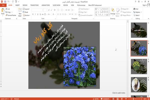Toggle Normal view button in the status bar
Viewport: 150px width, 100px height.
tap(113, 99)
